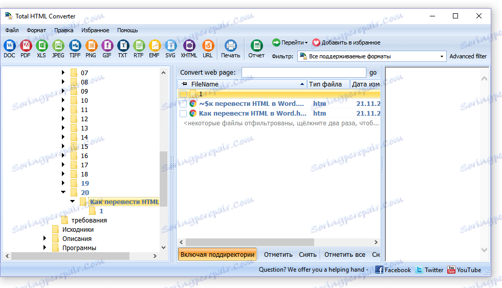502x288 pixels.
Task: Convert to XLS format icon
Action: click(x=41, y=46)
